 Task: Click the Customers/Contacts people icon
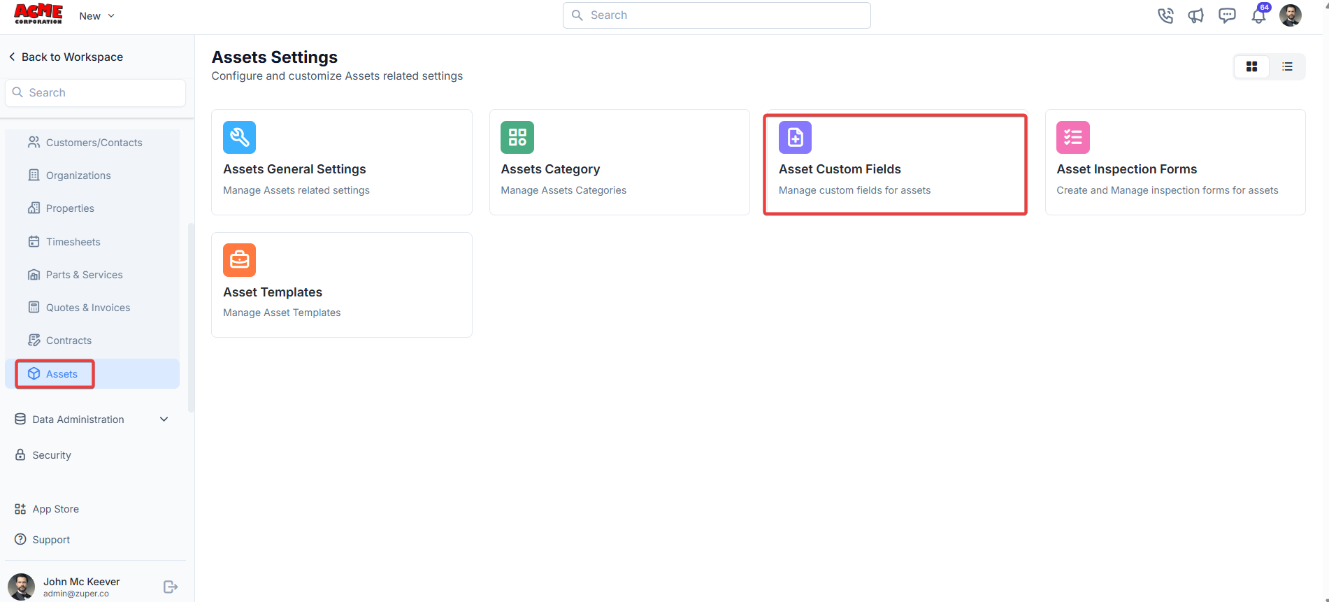tap(34, 143)
